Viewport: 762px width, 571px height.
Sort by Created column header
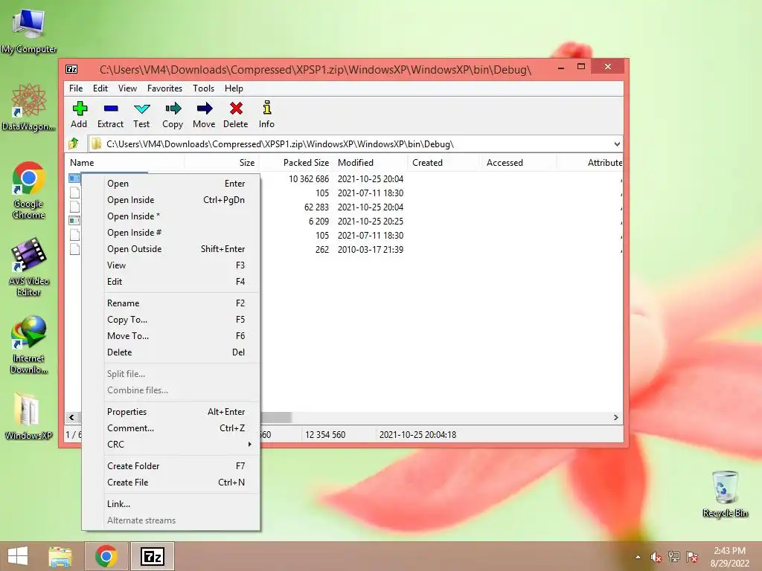pyautogui.click(x=445, y=163)
